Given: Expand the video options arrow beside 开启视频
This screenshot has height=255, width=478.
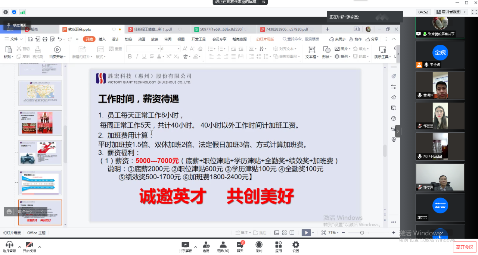Looking at the screenshot, I should pyautogui.click(x=40, y=247).
